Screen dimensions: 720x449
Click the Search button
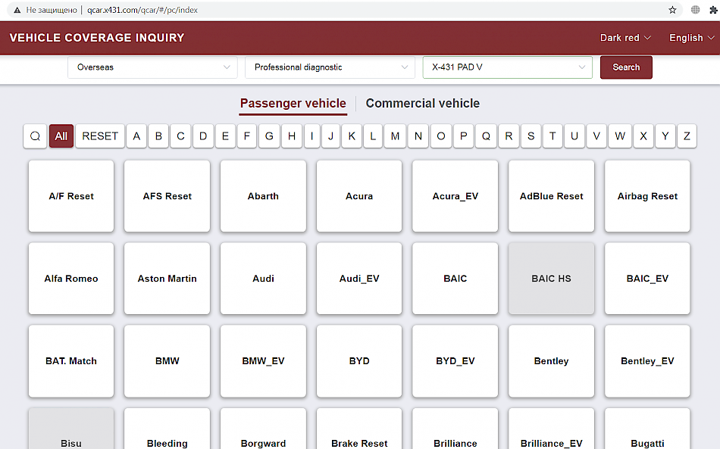coord(626,67)
